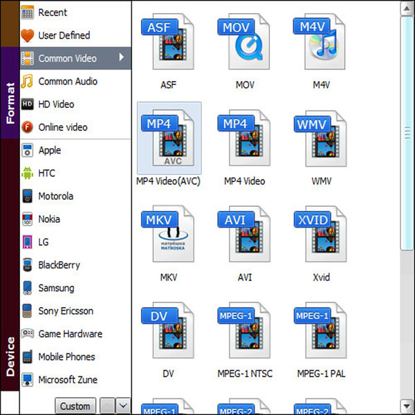Select the Common Video category

click(x=75, y=58)
